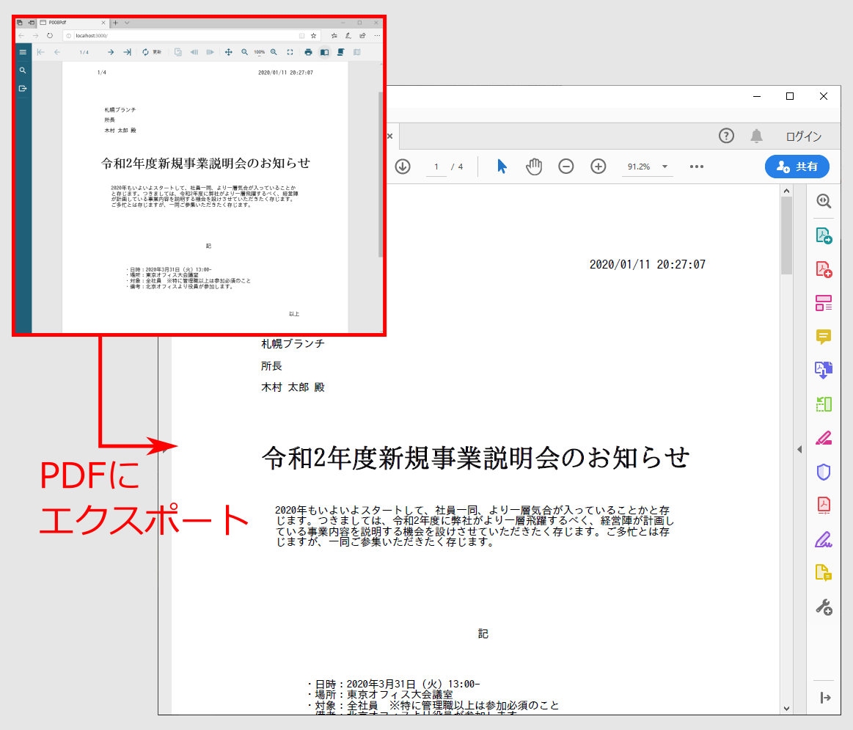
Task: Open the Send for Comments tool
Action: pyautogui.click(x=824, y=573)
